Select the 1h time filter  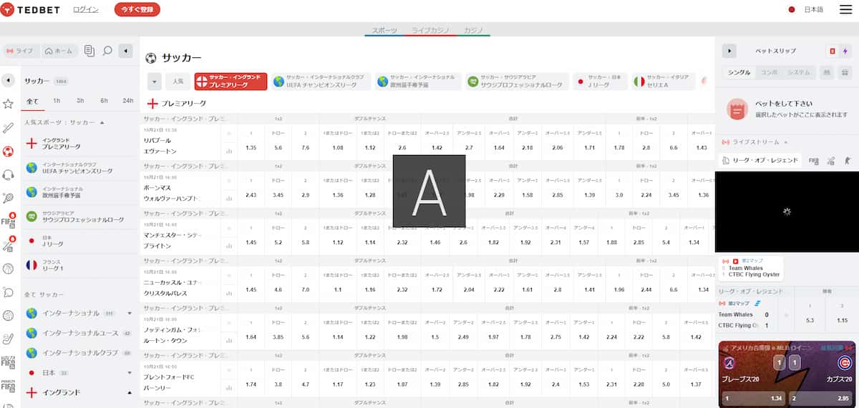(x=57, y=101)
